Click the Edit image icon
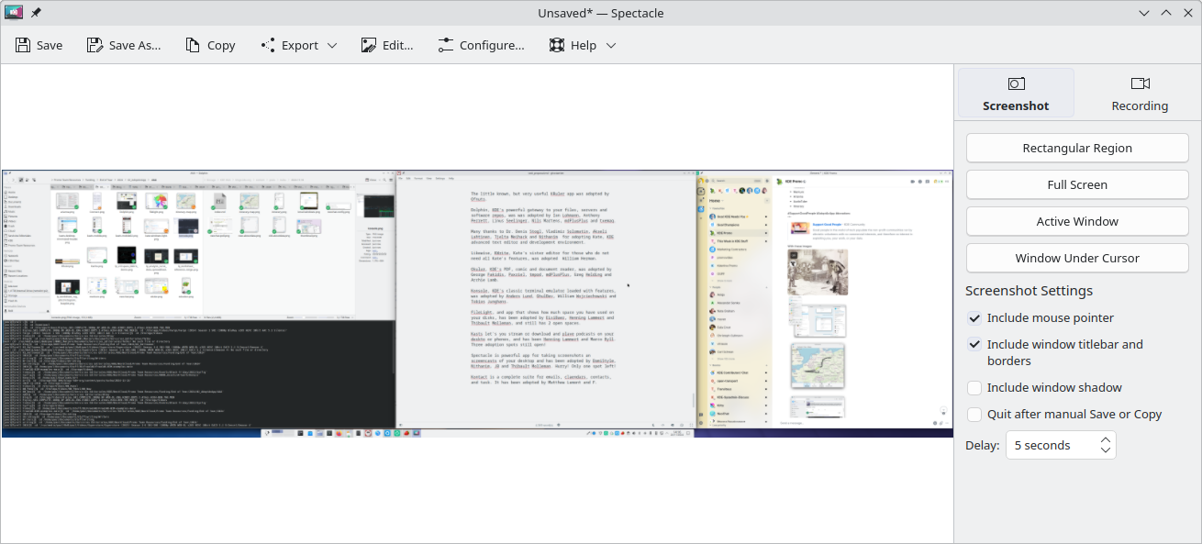The height and width of the screenshot is (544, 1202). (x=369, y=45)
